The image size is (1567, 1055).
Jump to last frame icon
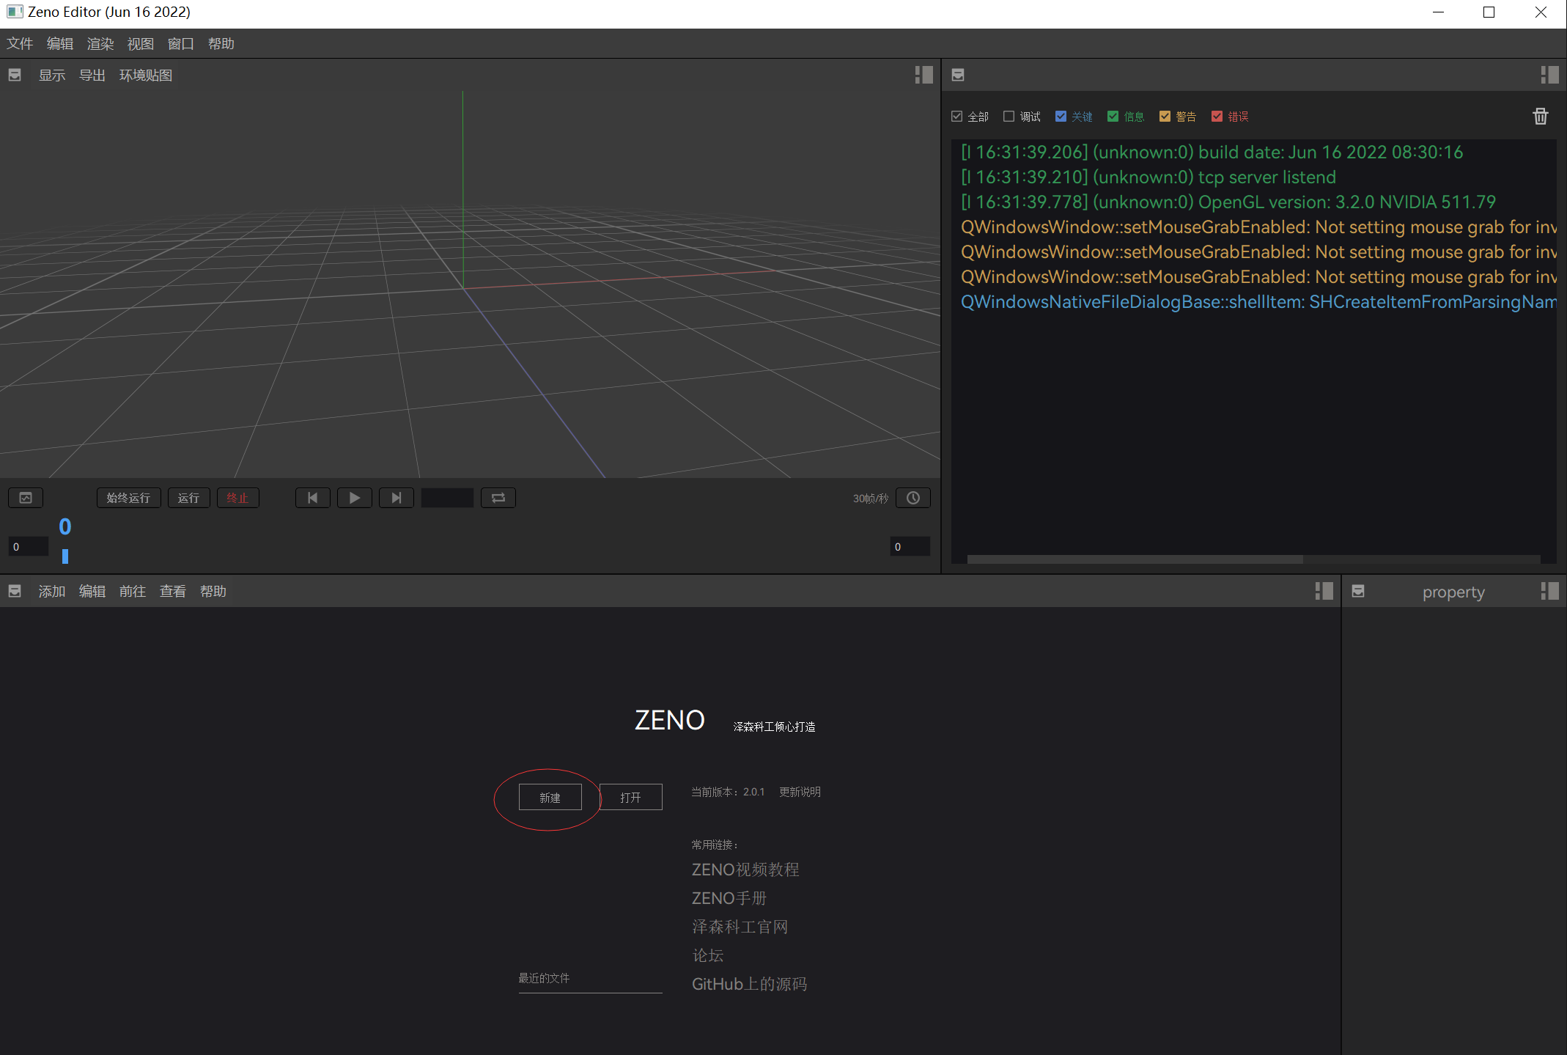(396, 498)
